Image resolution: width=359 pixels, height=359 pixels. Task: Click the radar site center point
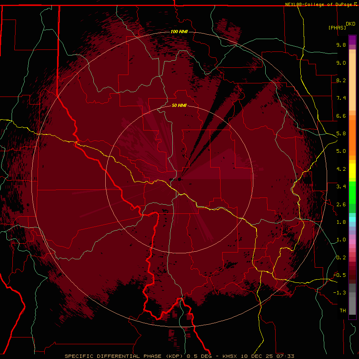[179, 179]
